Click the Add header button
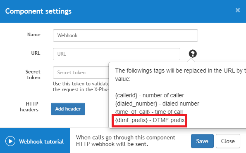 point(68,109)
